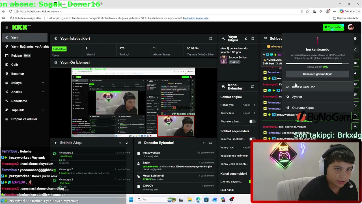This screenshot has height=204, width=362.
Task: Click the wrench tool sidebar button
Action: [355, 126]
